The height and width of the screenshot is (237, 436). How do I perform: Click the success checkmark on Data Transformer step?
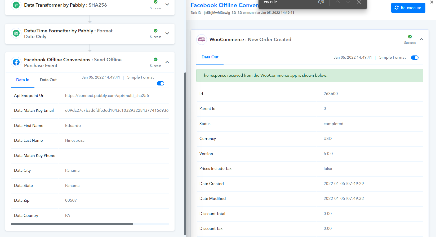click(x=155, y=2)
